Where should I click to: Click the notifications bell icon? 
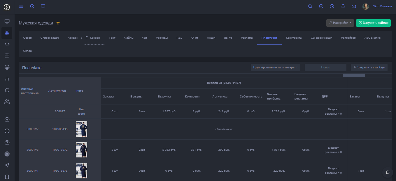click(x=343, y=6)
